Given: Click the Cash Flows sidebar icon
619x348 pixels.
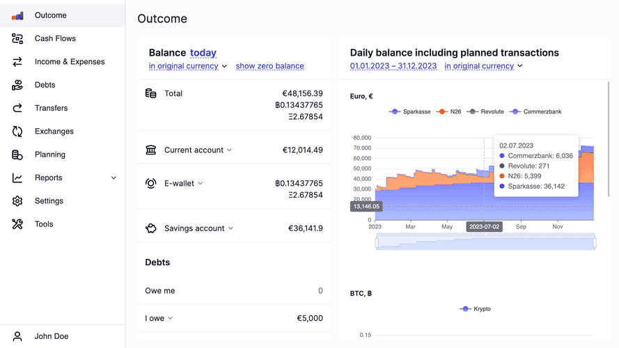Looking at the screenshot, I should point(17,39).
